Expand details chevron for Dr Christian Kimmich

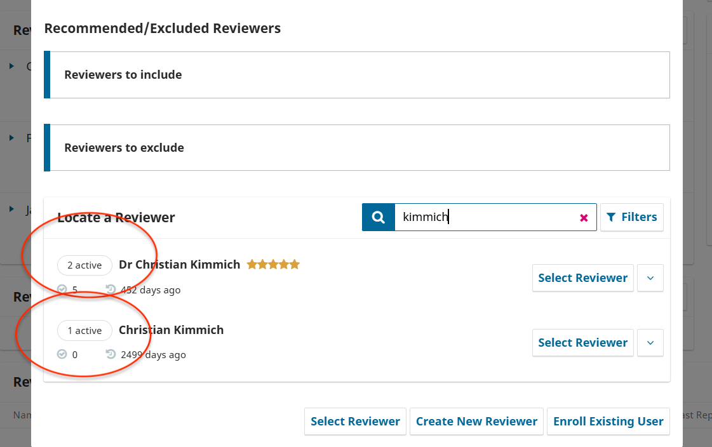[x=650, y=278]
